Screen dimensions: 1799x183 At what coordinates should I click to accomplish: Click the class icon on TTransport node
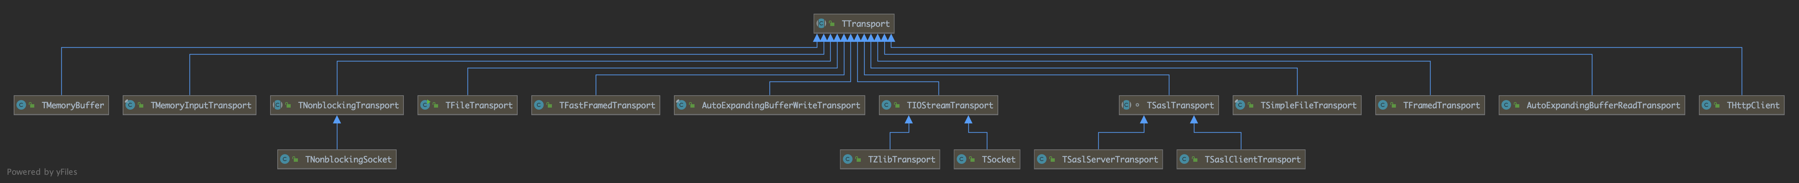(x=821, y=24)
